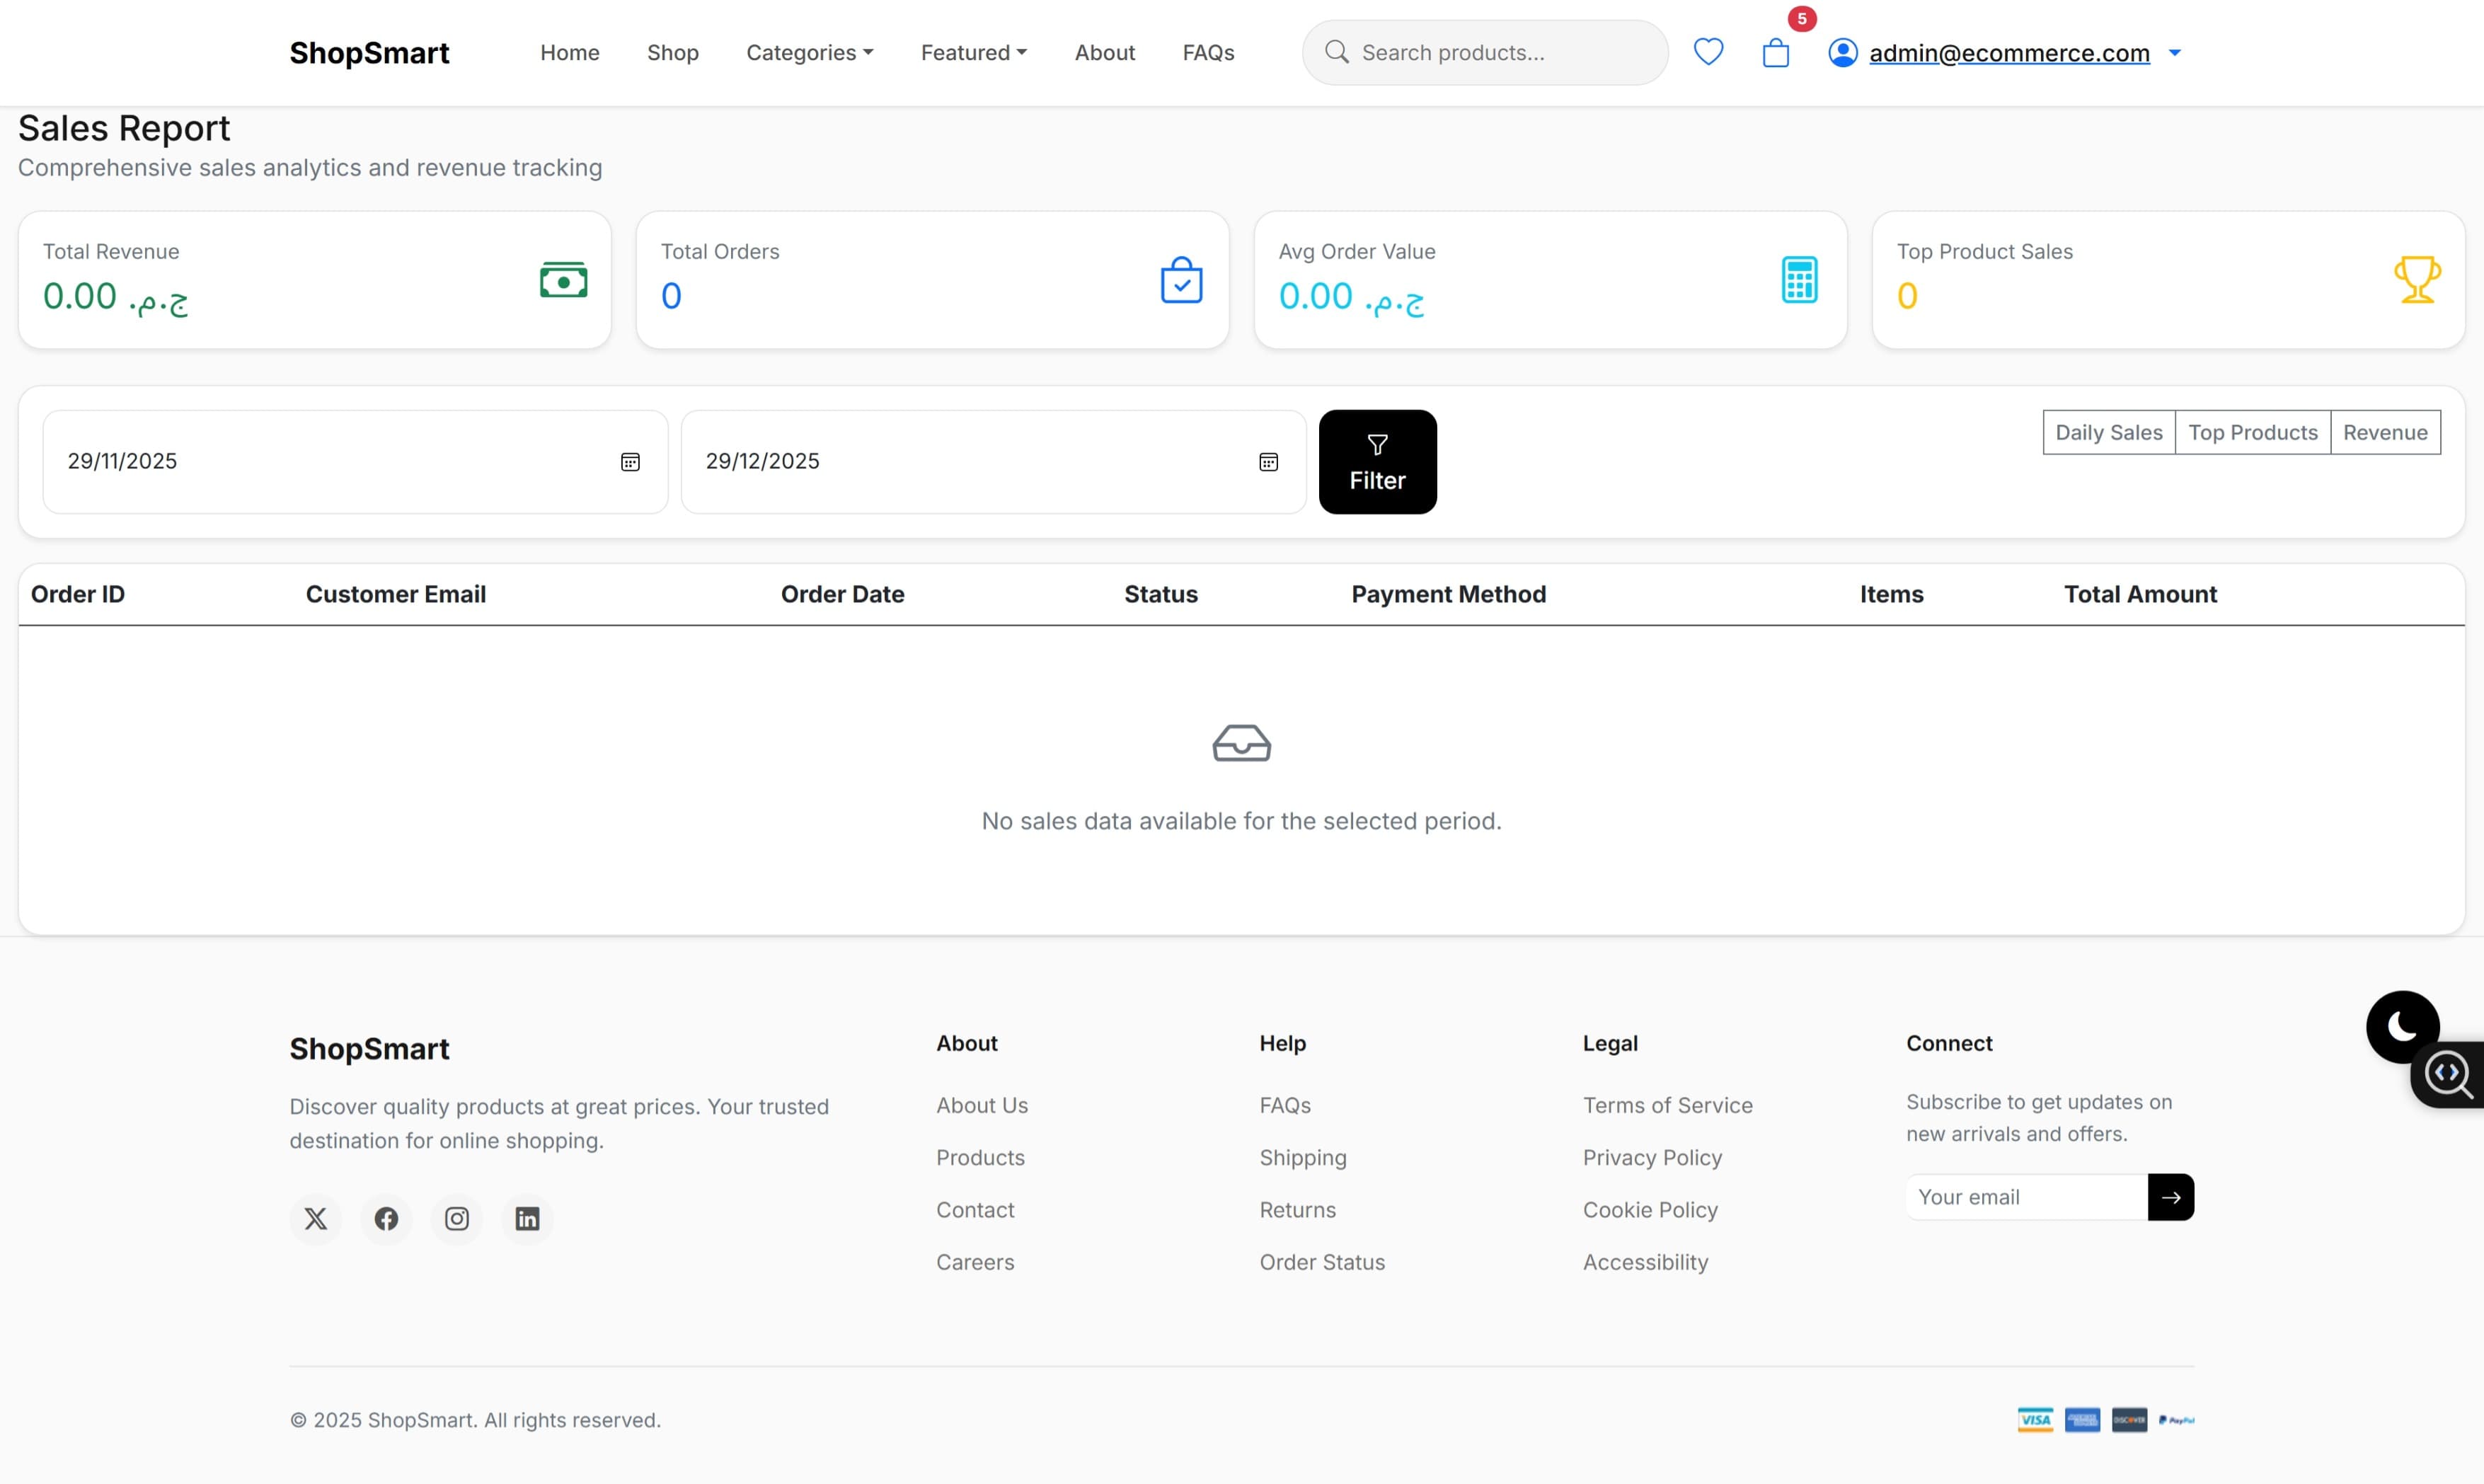Switch to the Daily Sales view

(2109, 432)
